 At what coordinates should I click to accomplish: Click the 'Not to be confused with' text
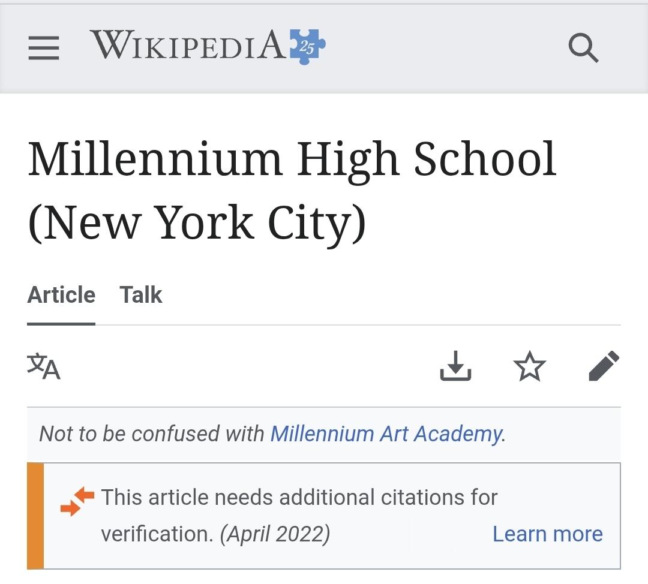tap(152, 434)
